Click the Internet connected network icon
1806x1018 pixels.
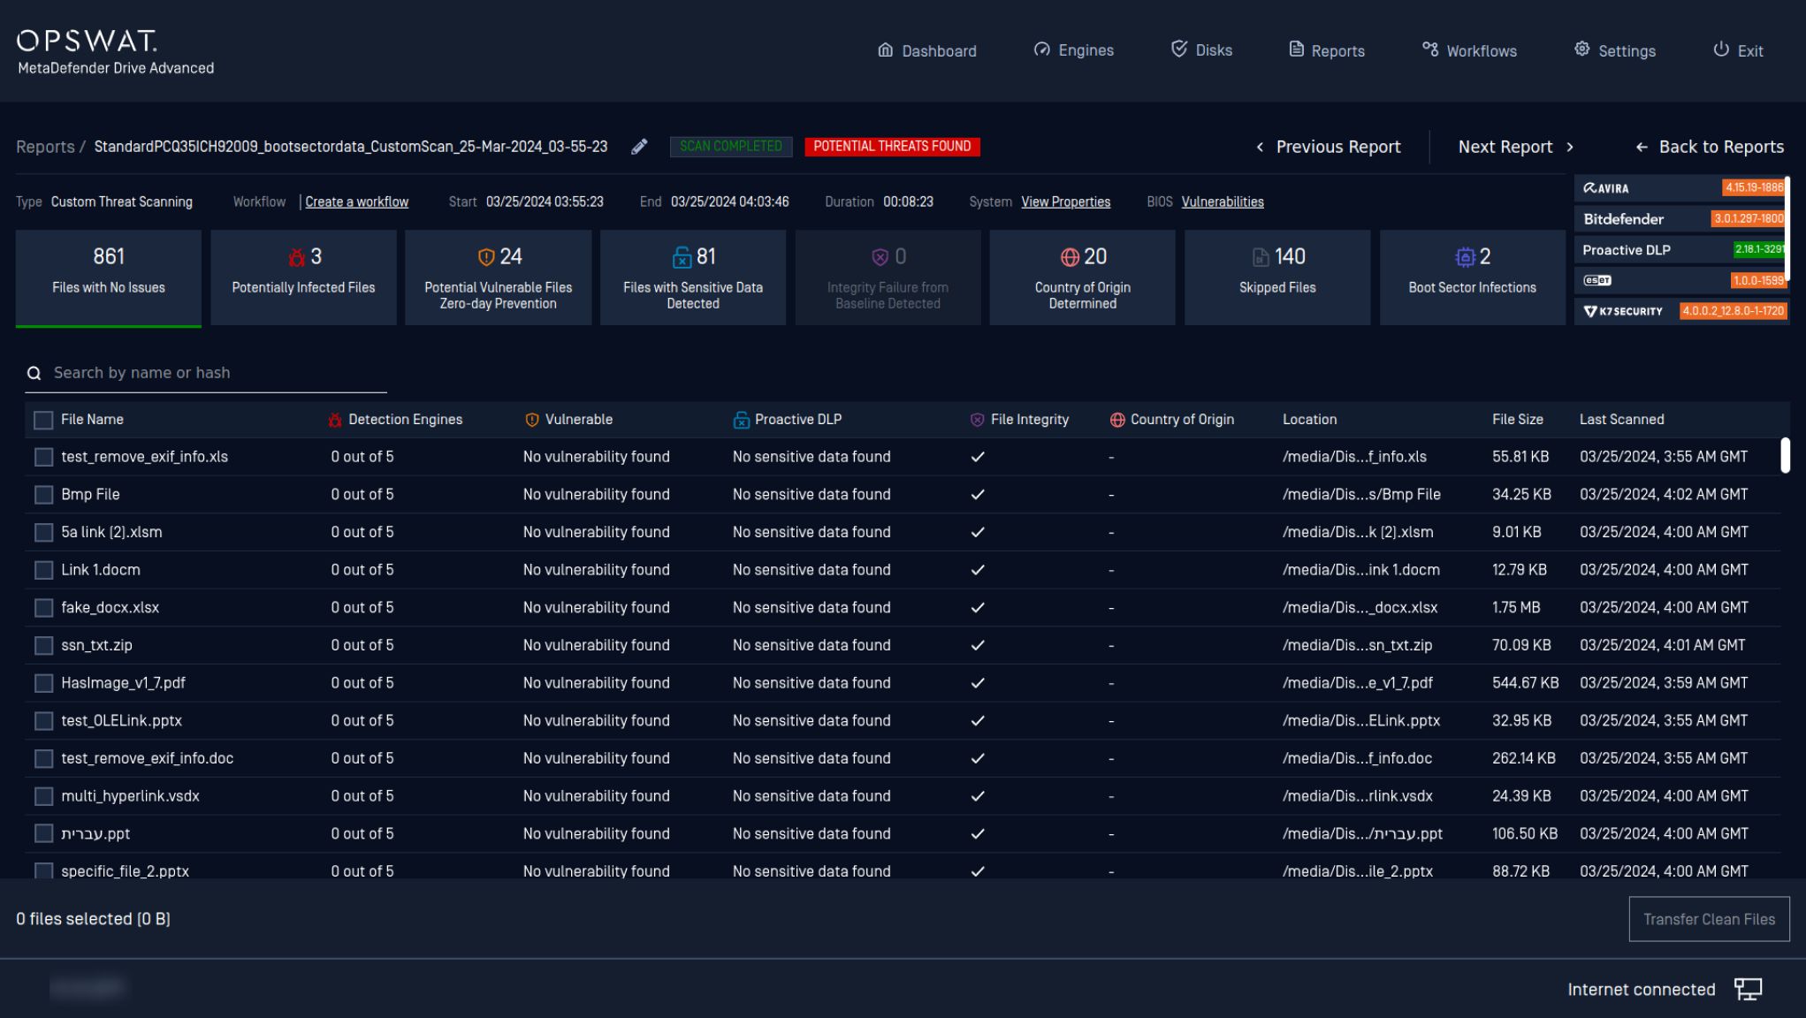(1749, 989)
